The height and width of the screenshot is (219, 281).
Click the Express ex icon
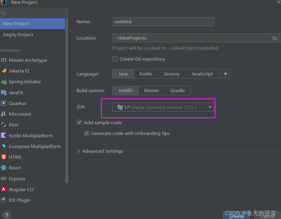[x=4, y=178]
